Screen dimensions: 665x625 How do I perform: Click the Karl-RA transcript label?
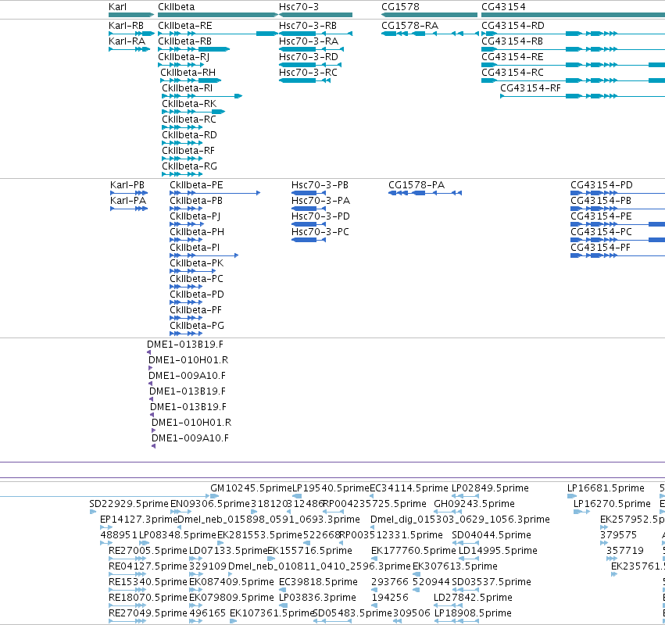point(127,41)
